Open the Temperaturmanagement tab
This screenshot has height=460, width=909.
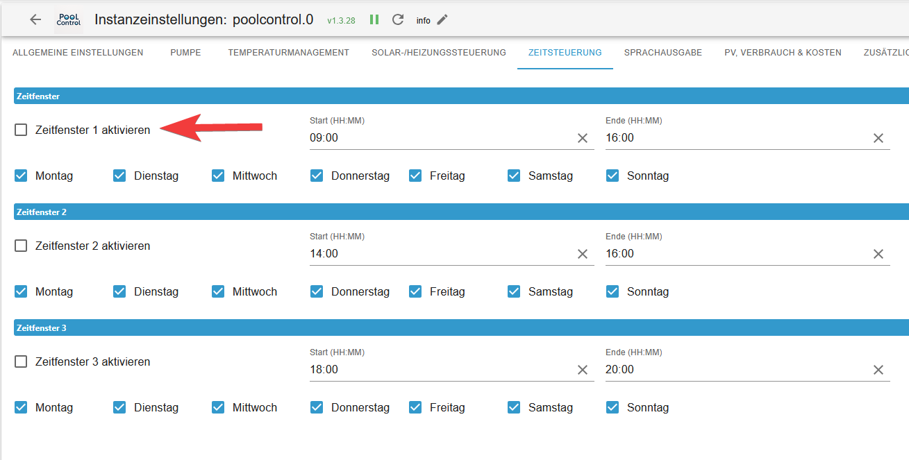[288, 53]
